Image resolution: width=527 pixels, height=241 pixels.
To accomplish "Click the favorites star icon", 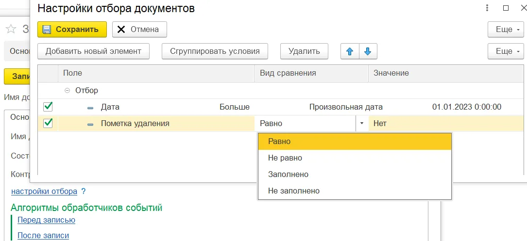I will click(x=11, y=30).
